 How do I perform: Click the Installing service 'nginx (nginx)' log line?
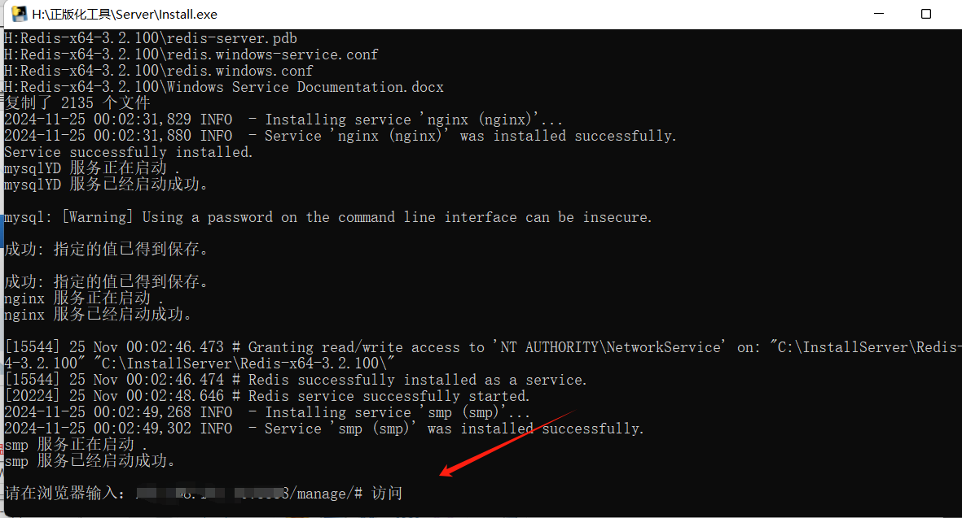point(283,120)
